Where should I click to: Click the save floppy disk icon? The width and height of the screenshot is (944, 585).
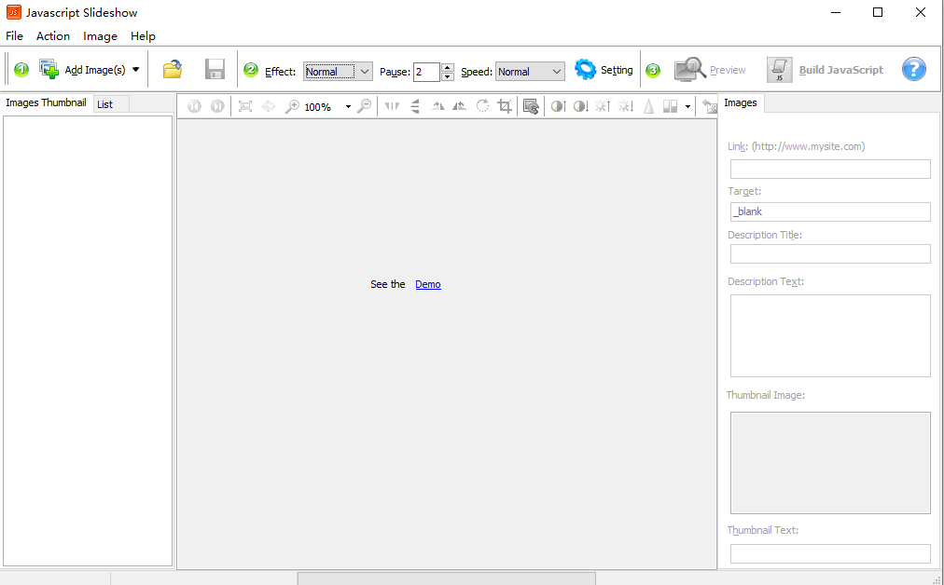[x=215, y=70]
